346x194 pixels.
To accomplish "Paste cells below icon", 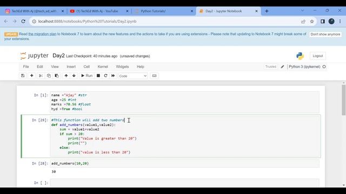I will 57,75.
